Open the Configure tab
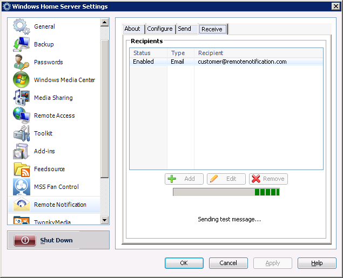343x278 pixels. (160, 29)
